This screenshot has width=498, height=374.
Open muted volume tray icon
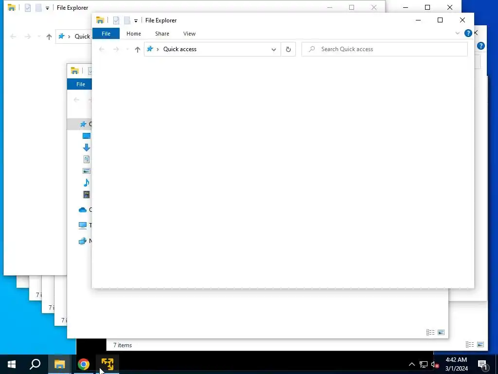435,364
